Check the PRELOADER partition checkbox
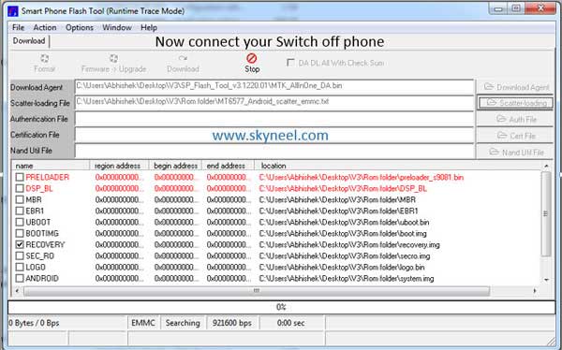This screenshot has width=562, height=350. tap(20, 177)
